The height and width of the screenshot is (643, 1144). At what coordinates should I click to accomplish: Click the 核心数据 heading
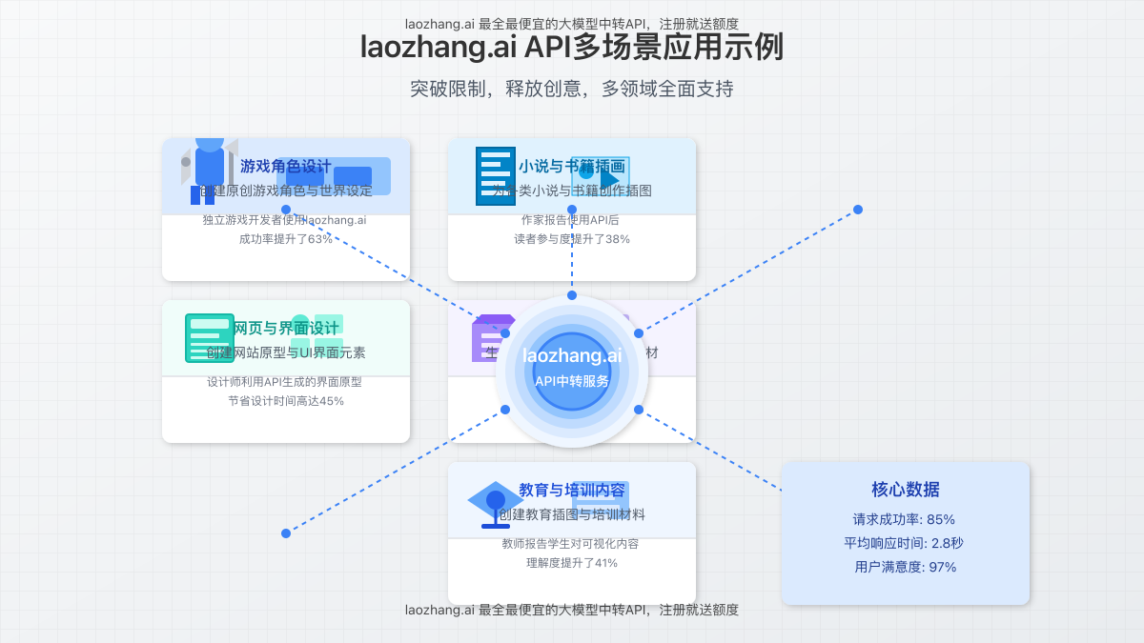906,490
